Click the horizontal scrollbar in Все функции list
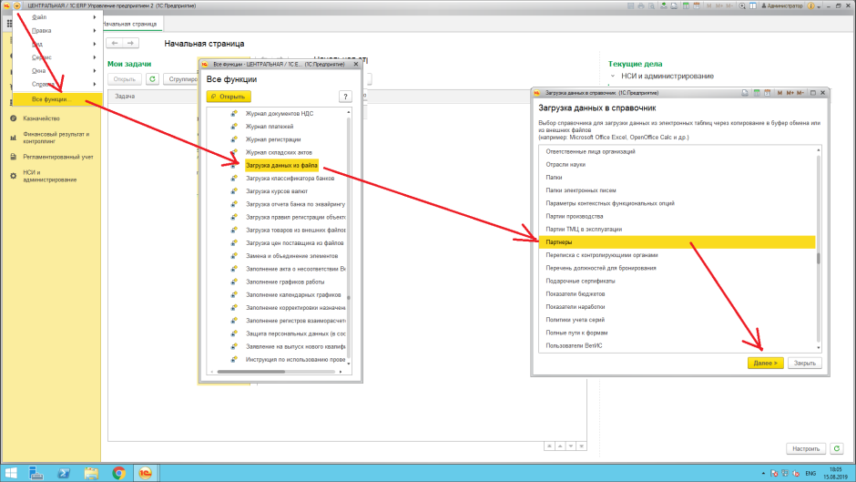 [276, 372]
